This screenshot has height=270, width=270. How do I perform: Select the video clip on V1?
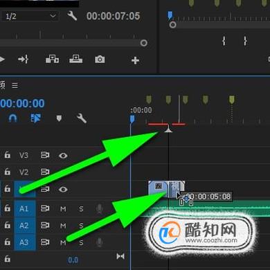(x=166, y=189)
